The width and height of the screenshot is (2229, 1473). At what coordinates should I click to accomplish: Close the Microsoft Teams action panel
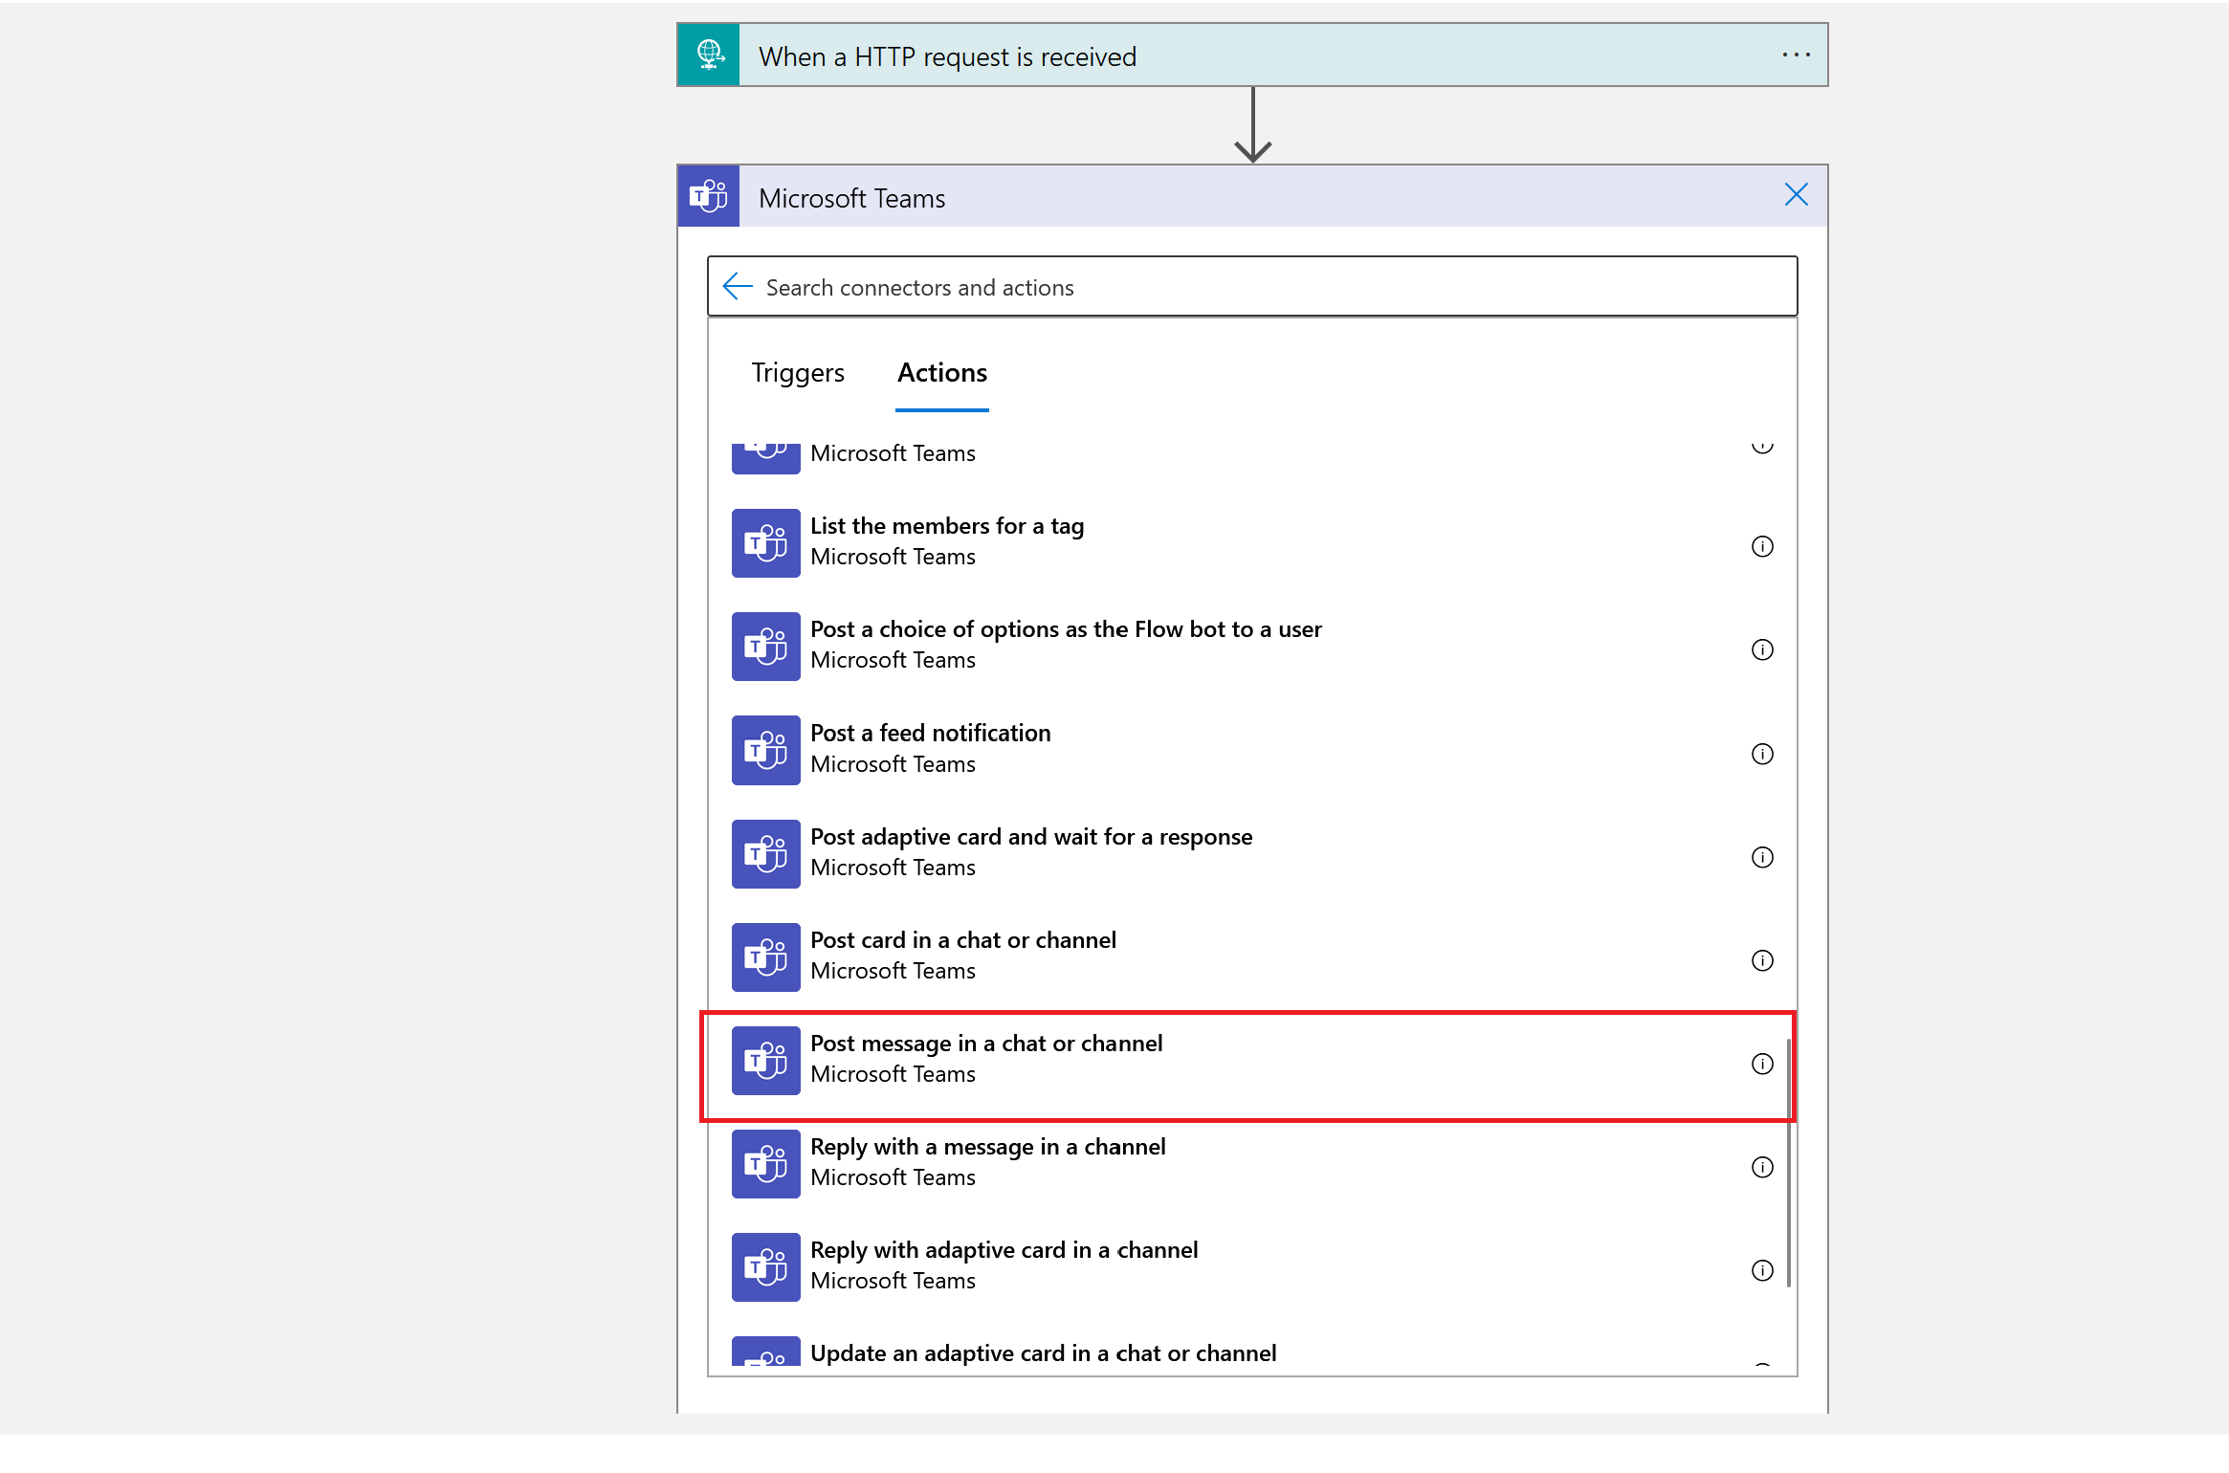(x=1796, y=195)
